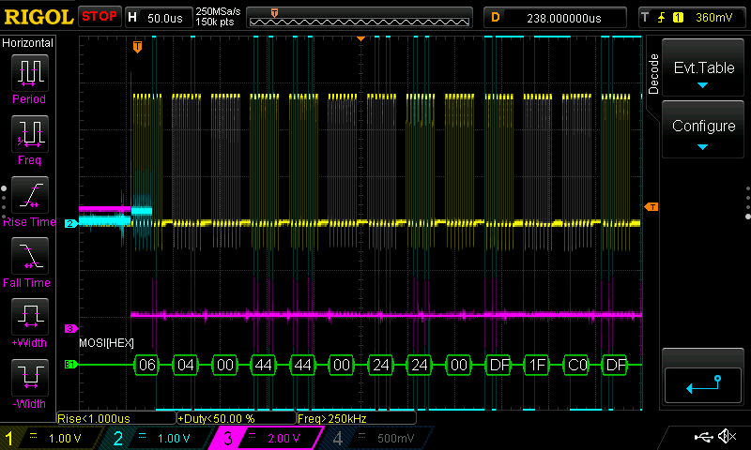
Task: Click the MOSI[HEX] decode label
Action: point(106,343)
